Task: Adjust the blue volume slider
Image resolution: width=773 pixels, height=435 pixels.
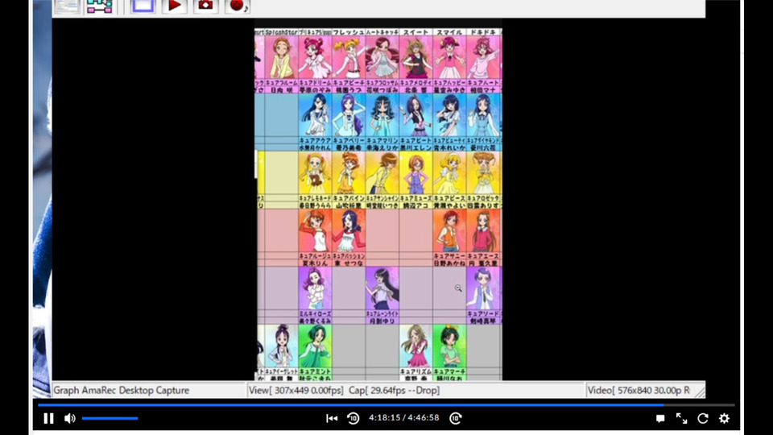Action: 110,418
